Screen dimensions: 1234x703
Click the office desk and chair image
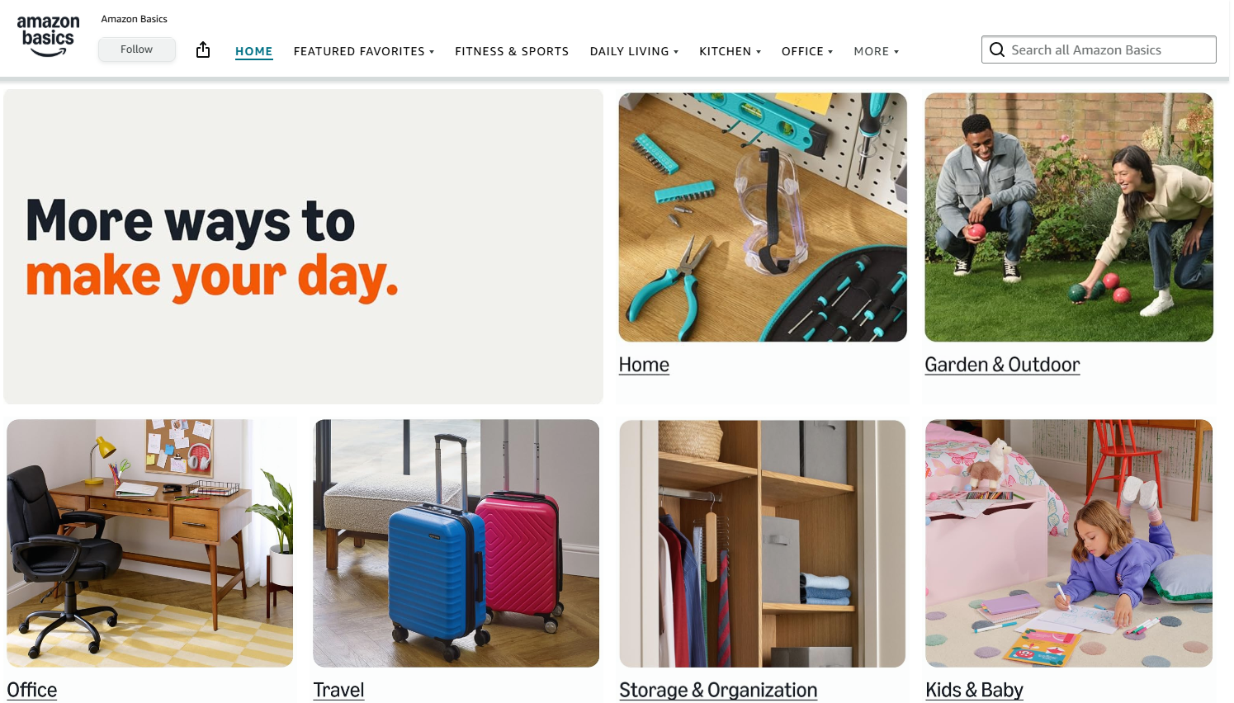[x=149, y=543]
